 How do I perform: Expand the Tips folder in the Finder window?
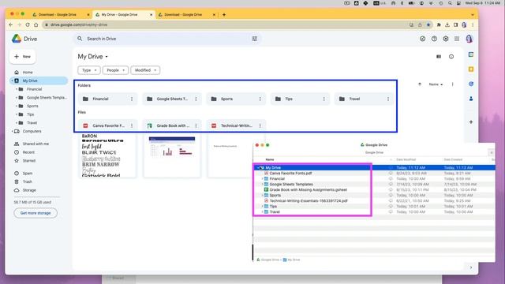[263, 207]
